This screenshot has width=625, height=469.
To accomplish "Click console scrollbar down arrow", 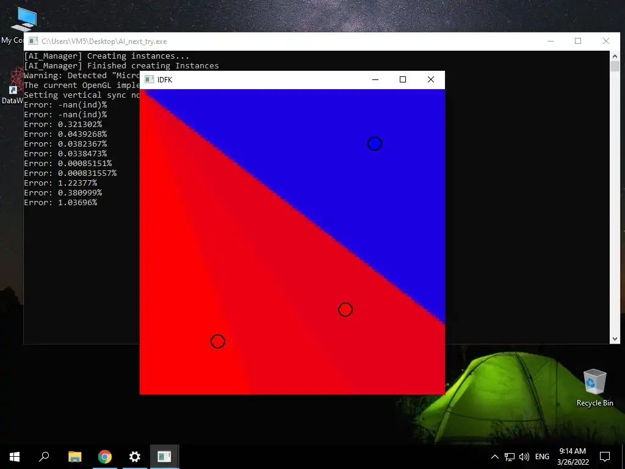I will tap(615, 338).
